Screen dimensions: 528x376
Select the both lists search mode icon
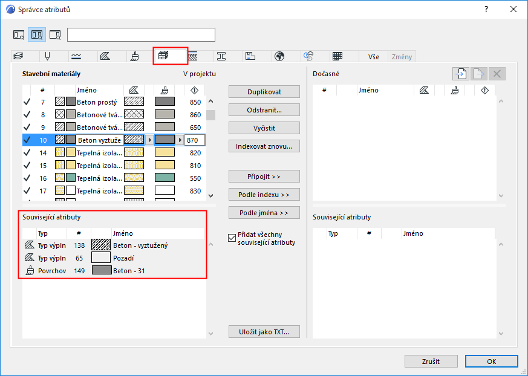coord(37,34)
